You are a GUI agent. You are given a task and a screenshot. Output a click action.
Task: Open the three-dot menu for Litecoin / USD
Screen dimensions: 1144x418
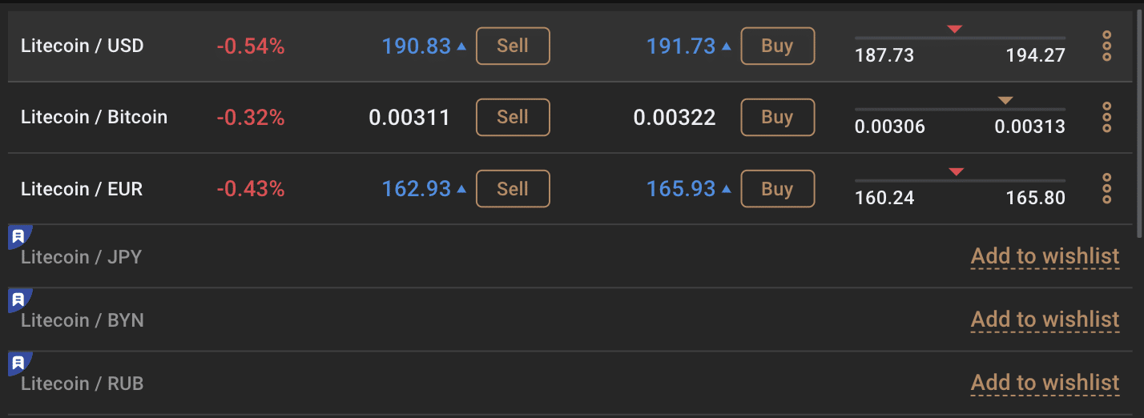[1107, 46]
